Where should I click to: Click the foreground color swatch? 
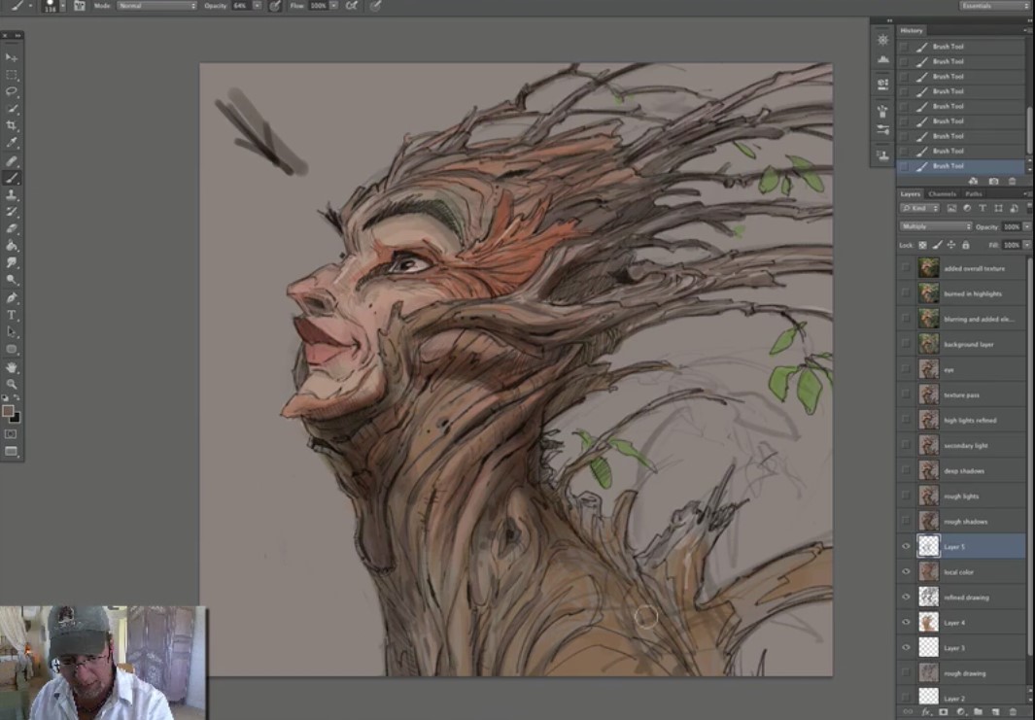8,411
